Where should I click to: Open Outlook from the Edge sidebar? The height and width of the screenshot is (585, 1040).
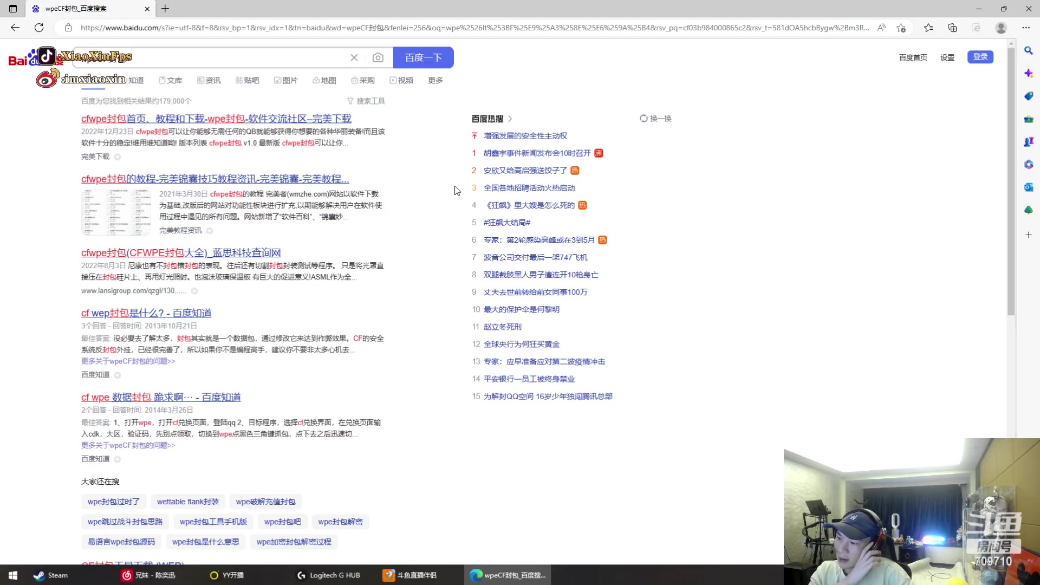[1029, 187]
